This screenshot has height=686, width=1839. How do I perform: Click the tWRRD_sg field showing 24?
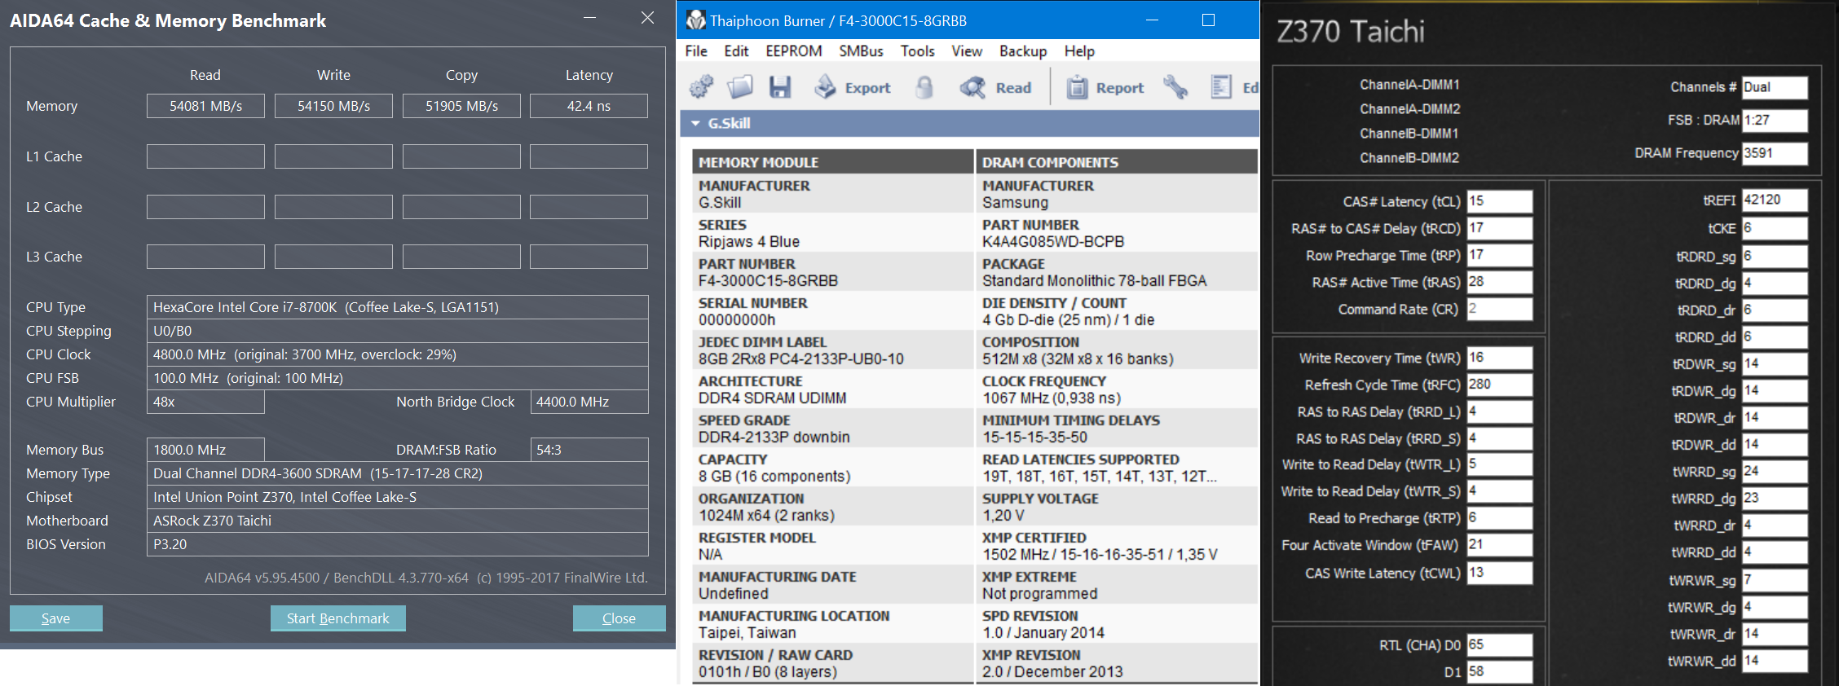coord(1775,472)
